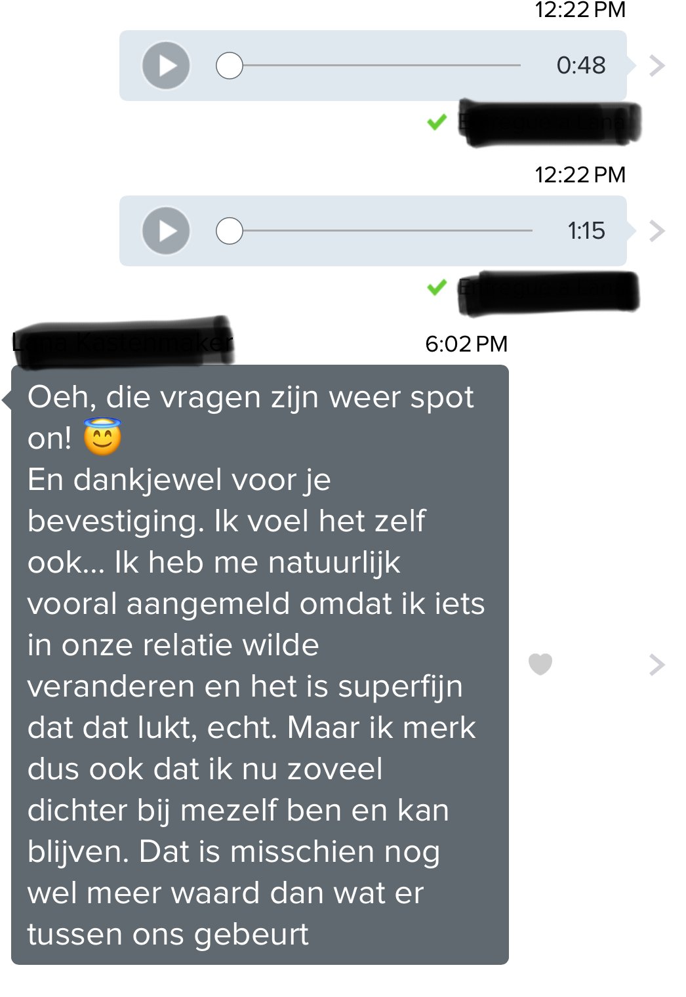Click the scrubber knob on 1:15 audio
This screenshot has width=686, height=997.
(230, 231)
